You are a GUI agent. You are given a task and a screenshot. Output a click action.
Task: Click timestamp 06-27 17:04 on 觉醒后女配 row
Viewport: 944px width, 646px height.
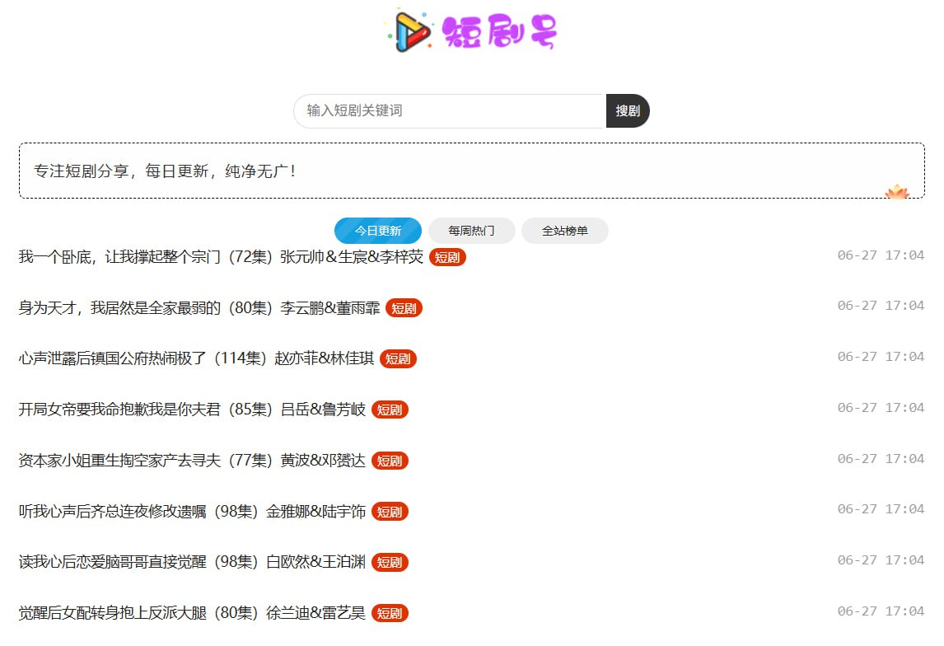tap(881, 611)
